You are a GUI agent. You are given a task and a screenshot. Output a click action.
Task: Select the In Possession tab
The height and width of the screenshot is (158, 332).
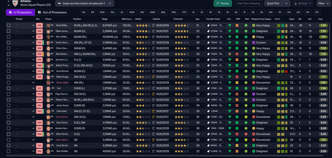pyautogui.click(x=20, y=12)
